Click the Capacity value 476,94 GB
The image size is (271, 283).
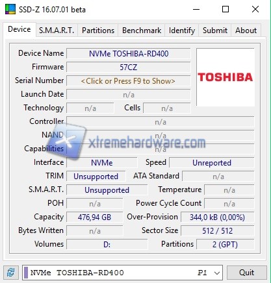tap(95, 217)
